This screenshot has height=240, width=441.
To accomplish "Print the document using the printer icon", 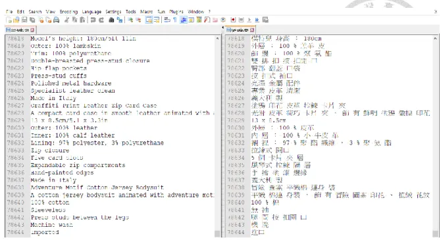I will (x=56, y=20).
